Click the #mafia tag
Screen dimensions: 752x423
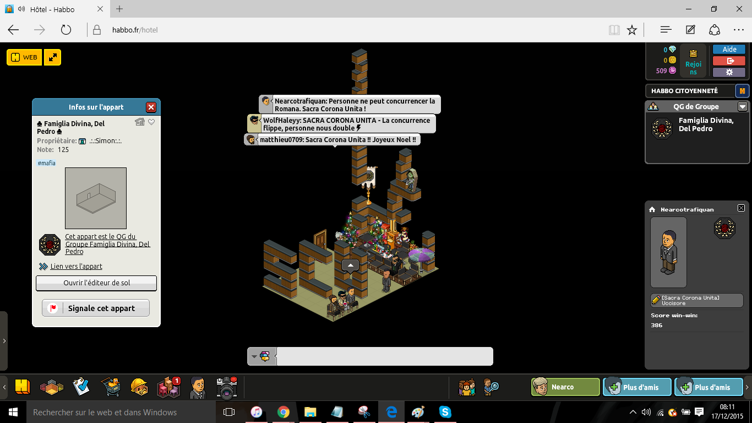46,163
